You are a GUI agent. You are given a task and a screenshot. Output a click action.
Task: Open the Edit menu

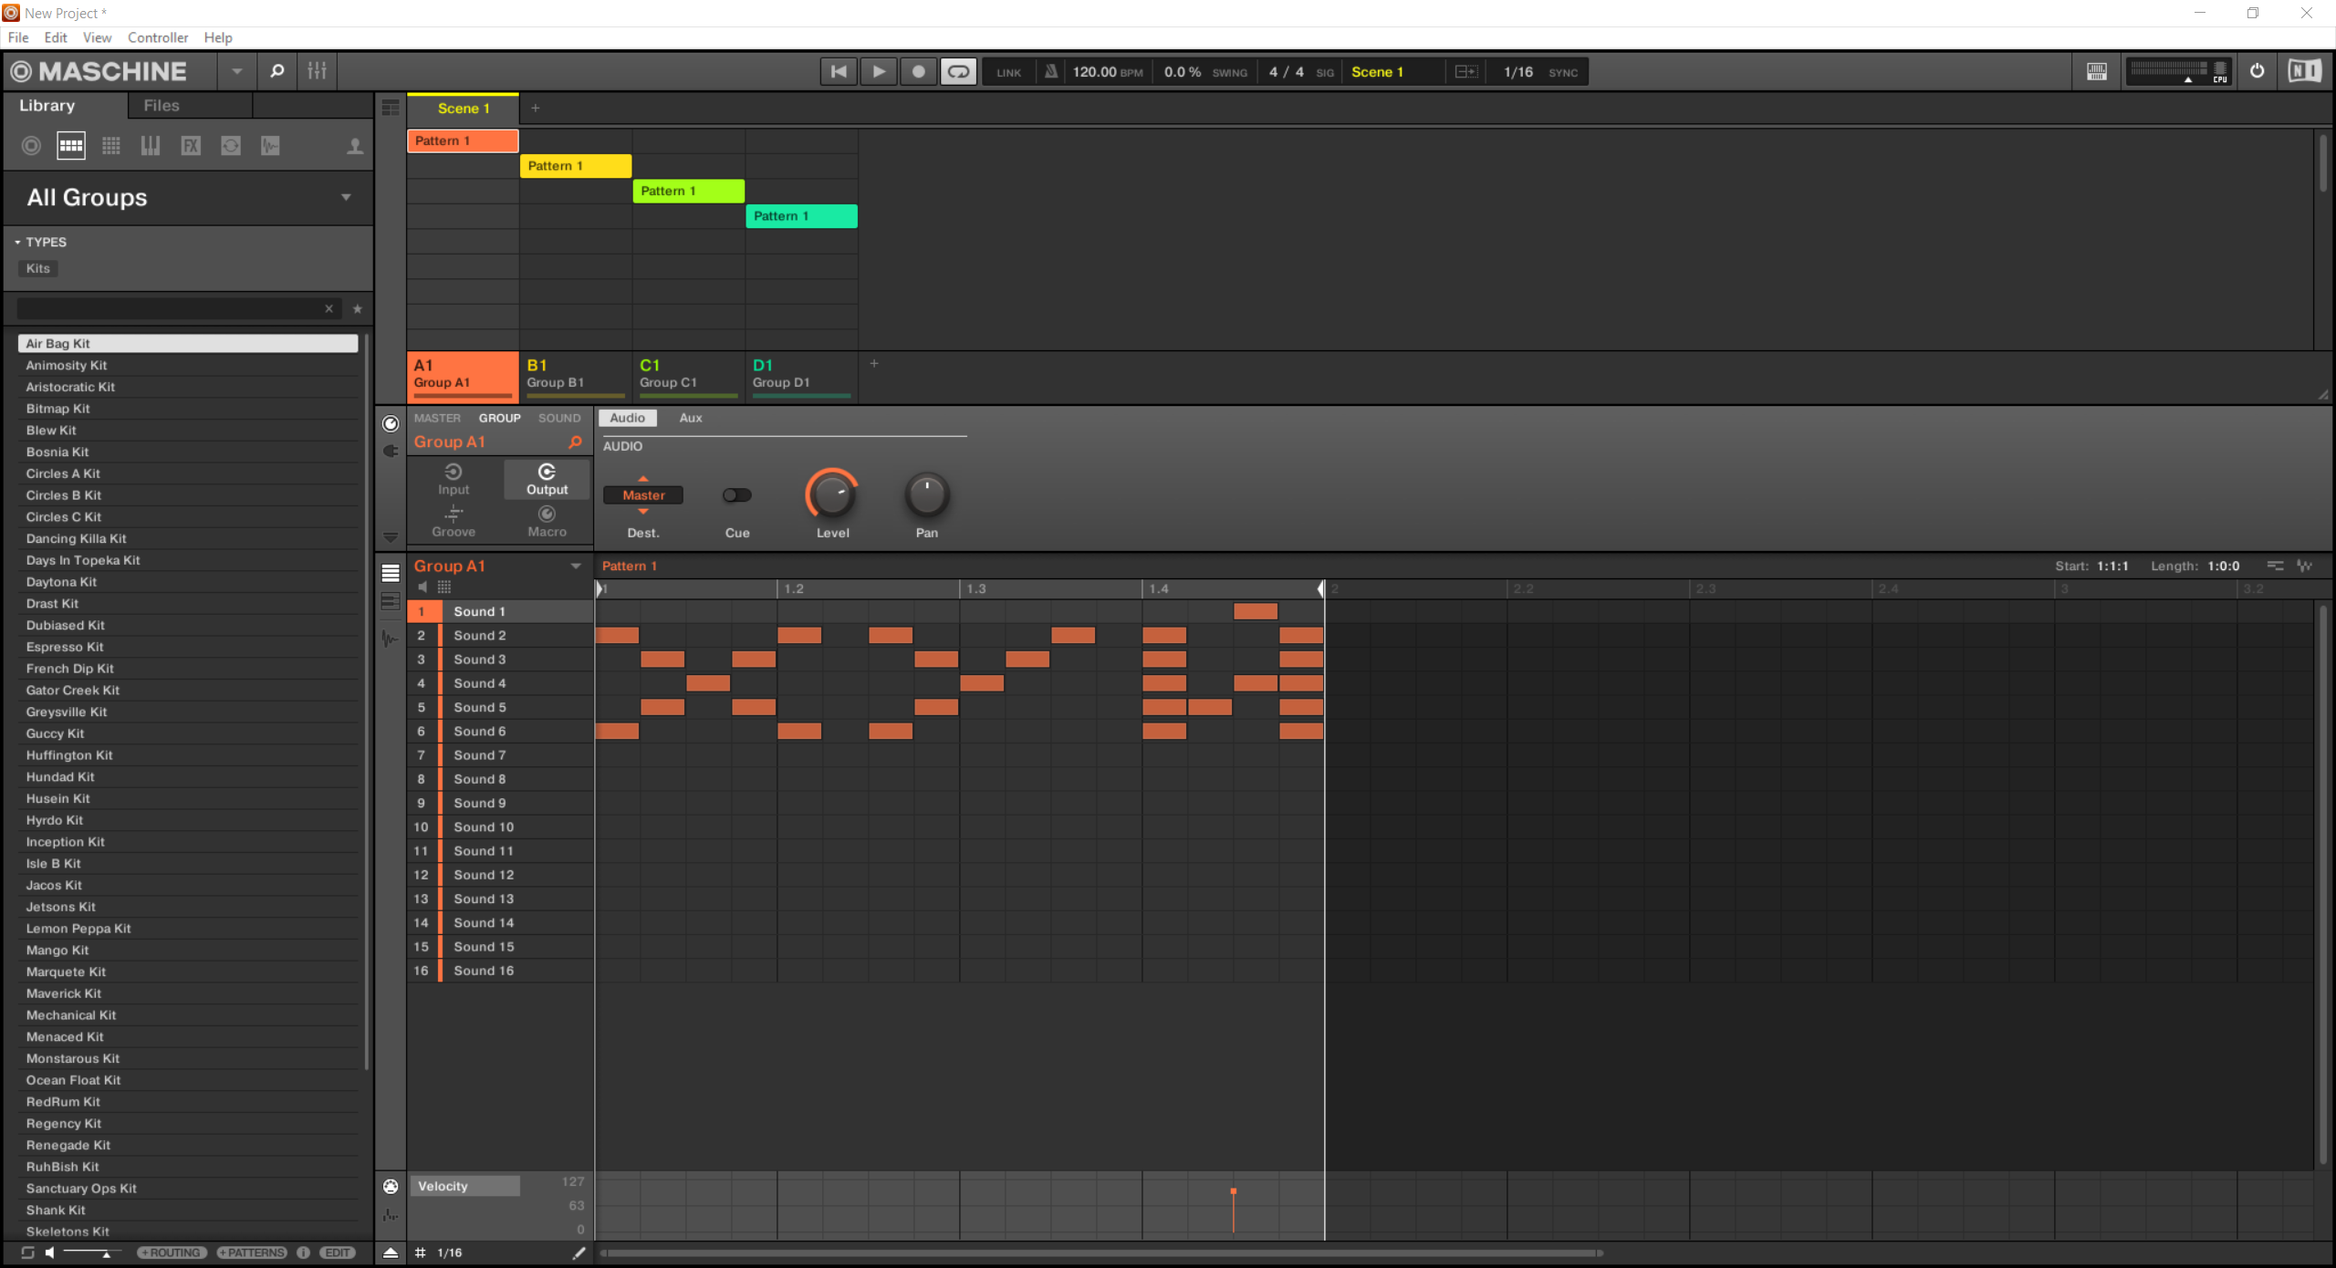click(56, 37)
